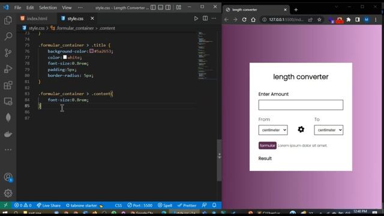This screenshot has height=216, width=384.
Task: Click .content in the breadcrumb
Action: 107,28
